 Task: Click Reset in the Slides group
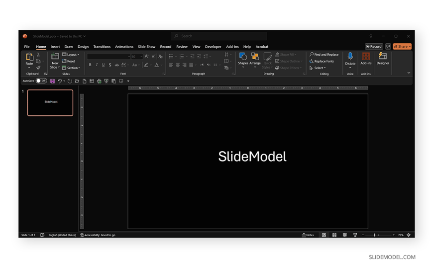pyautogui.click(x=69, y=61)
